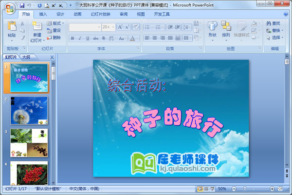Screen dimensions: 292x195
Task: Open the Review (审阅) ribbon tab
Action: point(124,14)
